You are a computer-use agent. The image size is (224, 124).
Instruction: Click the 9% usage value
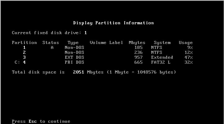pyautogui.click(x=190, y=48)
